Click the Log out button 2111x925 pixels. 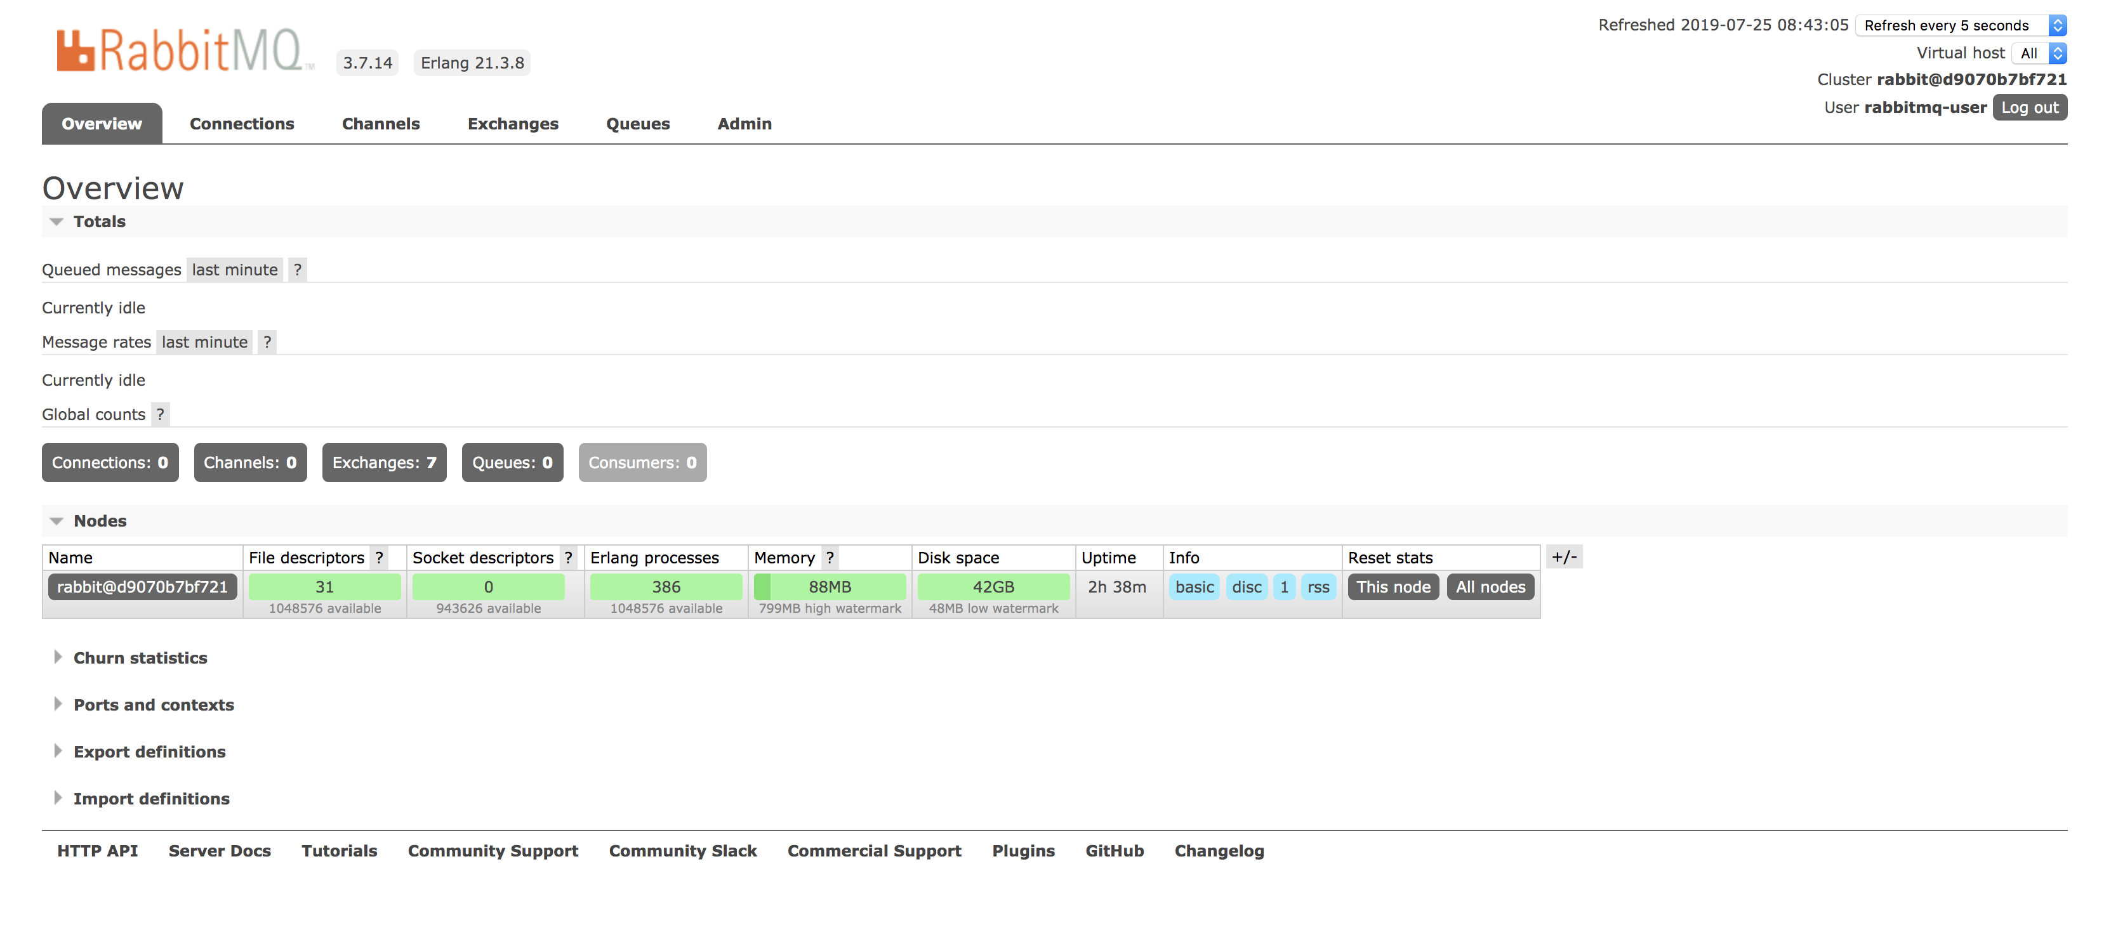coord(2029,107)
